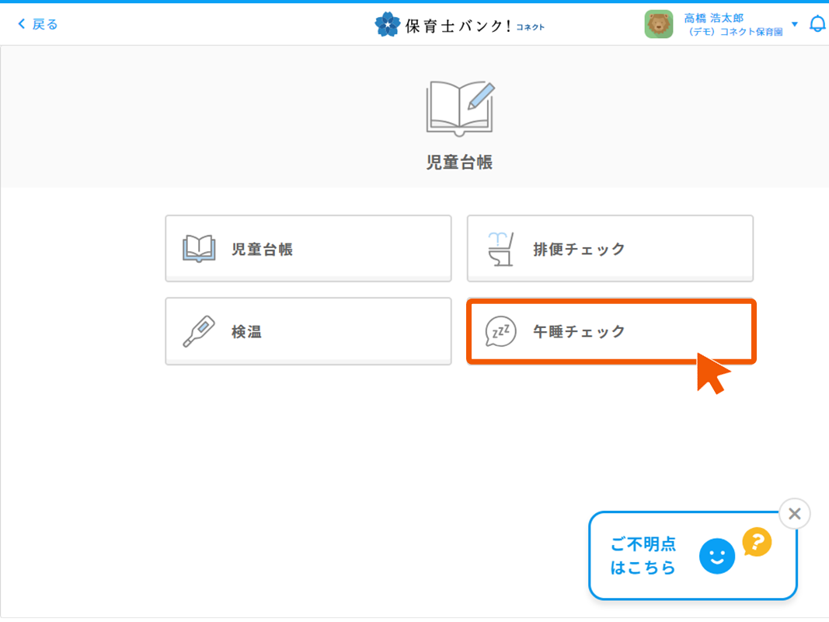Click the toilet icon for 排便チェック
Viewport: 829px width, 622px height.
(x=500, y=250)
